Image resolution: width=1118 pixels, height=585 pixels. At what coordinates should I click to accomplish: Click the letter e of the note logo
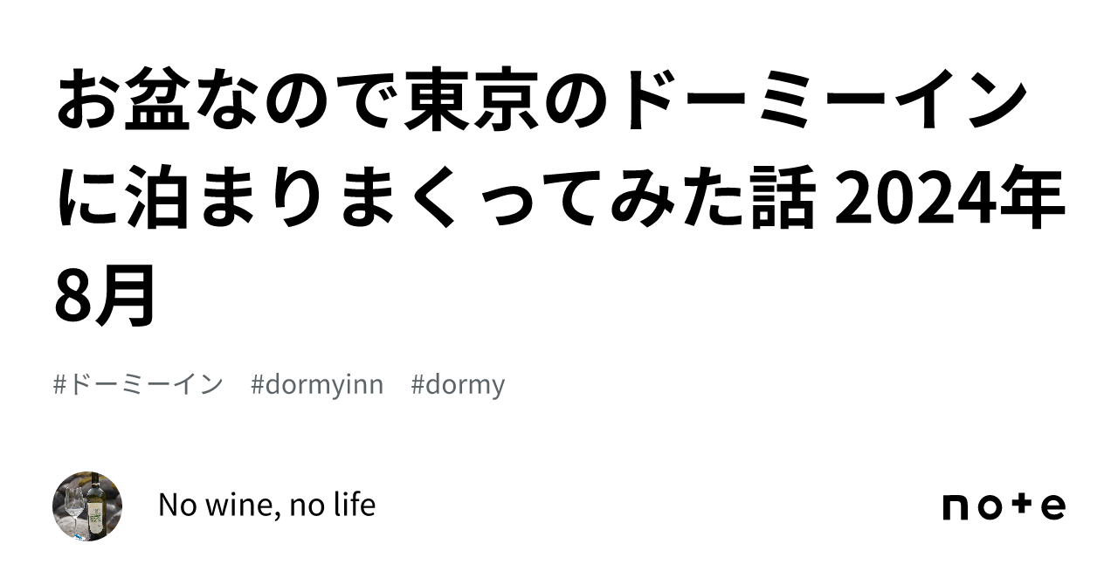(1054, 508)
